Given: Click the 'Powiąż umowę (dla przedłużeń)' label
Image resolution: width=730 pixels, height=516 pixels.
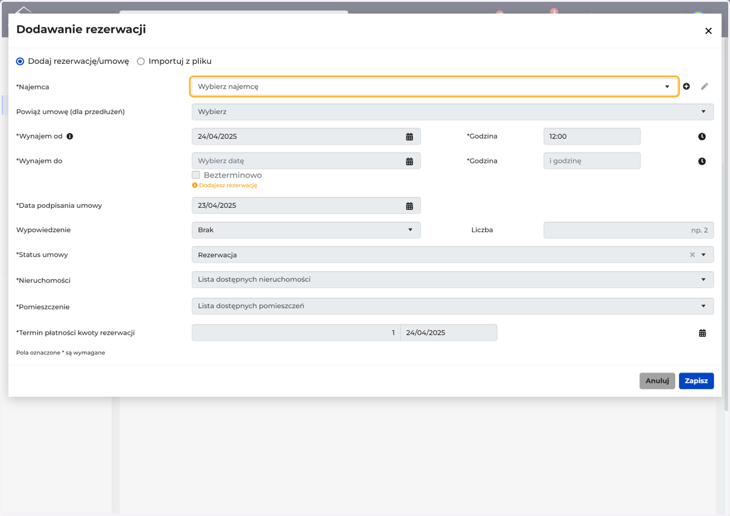Looking at the screenshot, I should (x=71, y=112).
